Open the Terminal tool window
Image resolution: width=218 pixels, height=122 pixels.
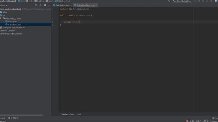tap(2, 118)
